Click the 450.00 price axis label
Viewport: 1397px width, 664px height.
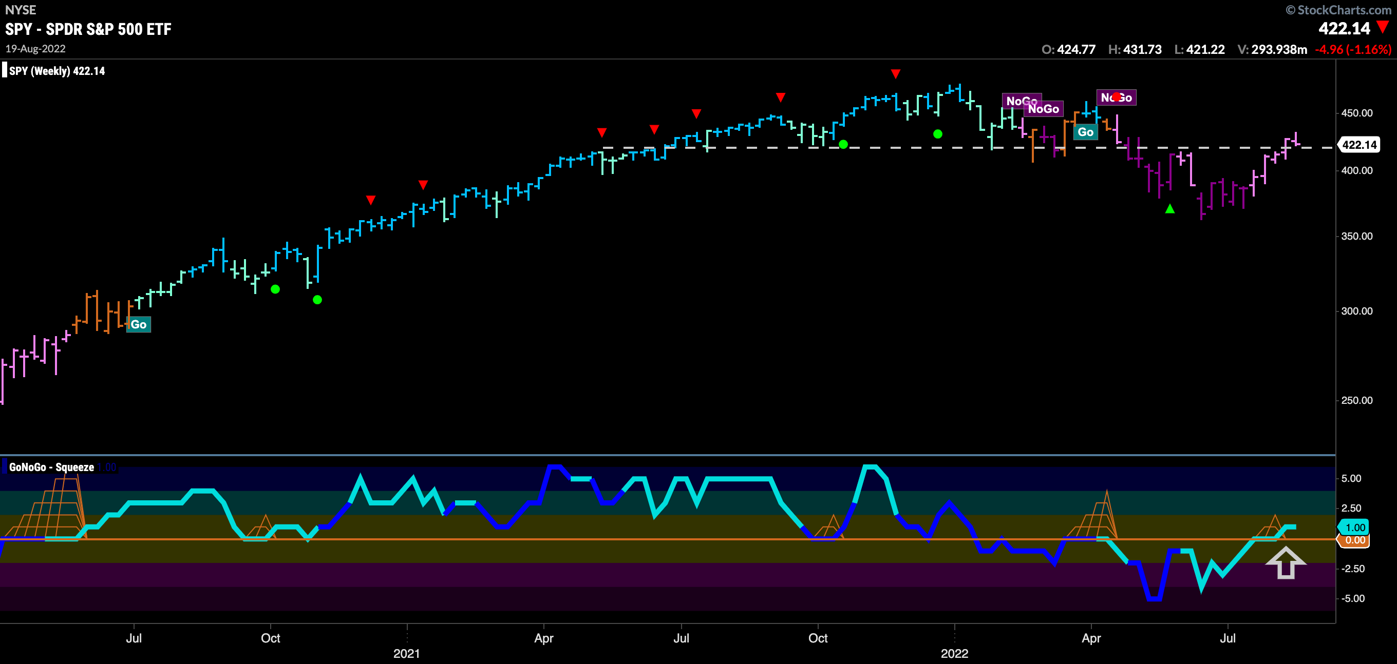point(1357,113)
